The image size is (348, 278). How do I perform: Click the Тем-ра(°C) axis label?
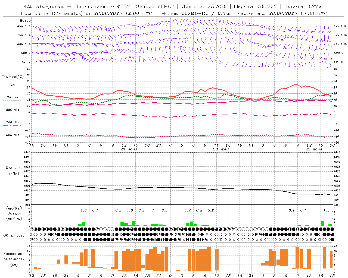13,77
